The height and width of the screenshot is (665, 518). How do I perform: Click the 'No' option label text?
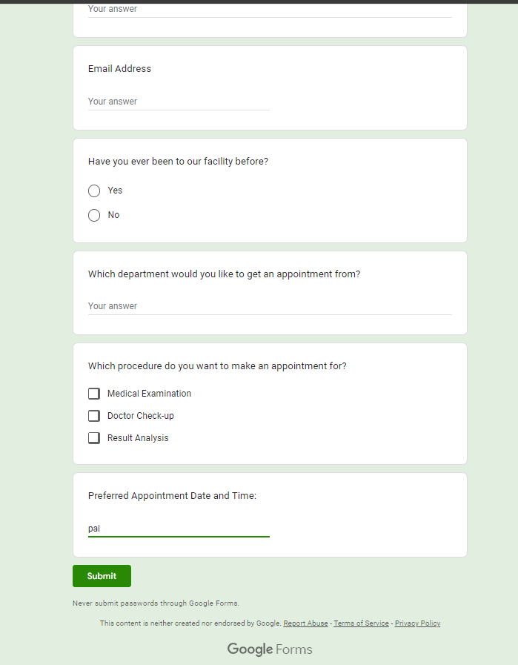pos(113,215)
